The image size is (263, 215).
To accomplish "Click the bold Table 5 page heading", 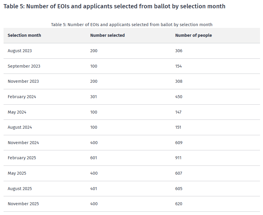I will tap(114, 6).
